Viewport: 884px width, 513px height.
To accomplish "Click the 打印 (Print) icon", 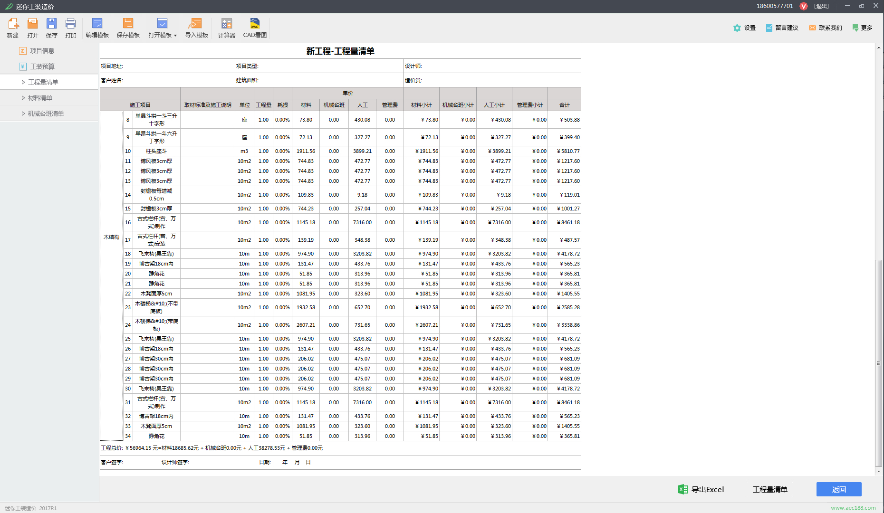I will tap(70, 24).
